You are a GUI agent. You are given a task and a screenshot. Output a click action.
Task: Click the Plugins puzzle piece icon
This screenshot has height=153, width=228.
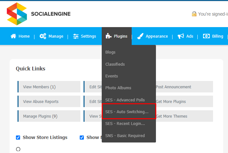pos(108,36)
